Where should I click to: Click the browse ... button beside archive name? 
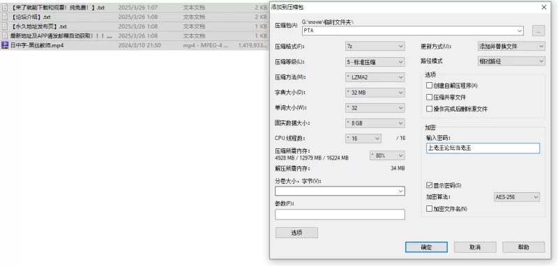(x=538, y=31)
